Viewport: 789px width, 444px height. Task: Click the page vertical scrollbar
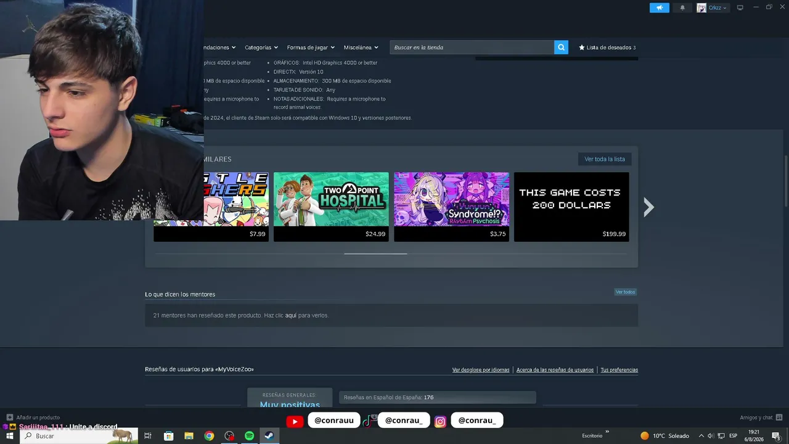tap(785, 182)
